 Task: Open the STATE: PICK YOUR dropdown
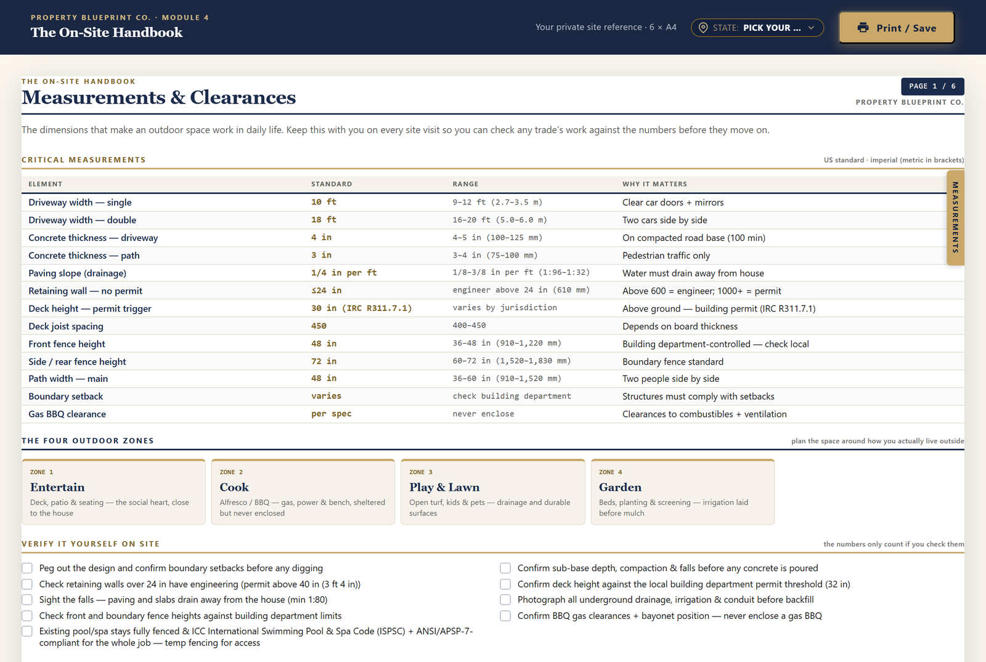757,28
